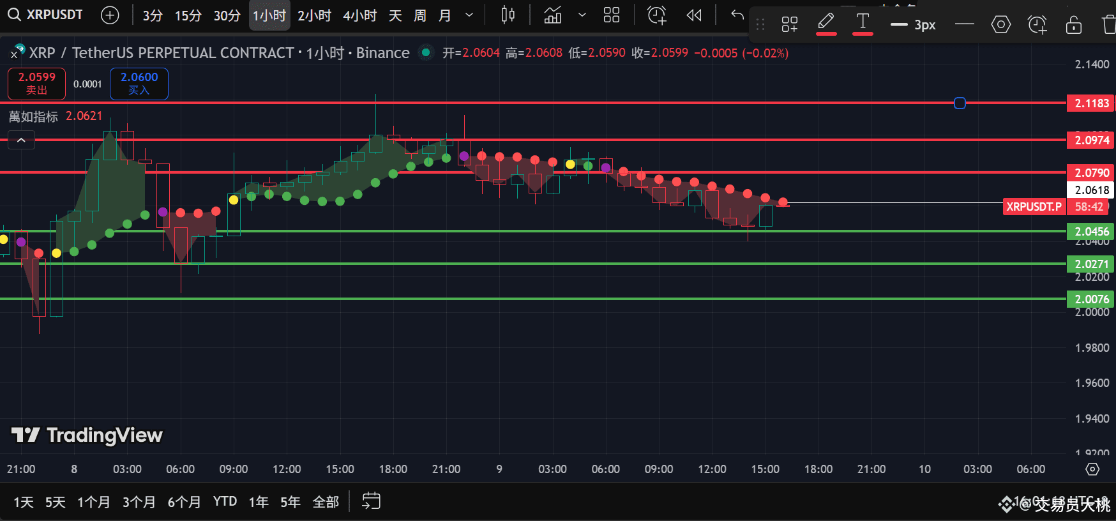Grab the drawing toolbar drag handle
Image resolution: width=1116 pixels, height=521 pixels.
tap(760, 25)
